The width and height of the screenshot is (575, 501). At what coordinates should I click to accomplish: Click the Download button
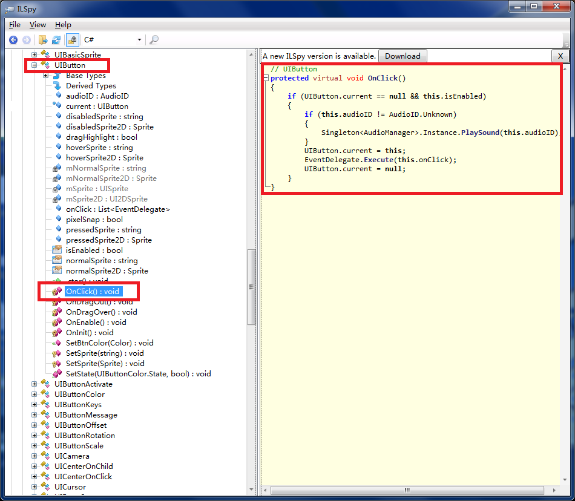(402, 56)
